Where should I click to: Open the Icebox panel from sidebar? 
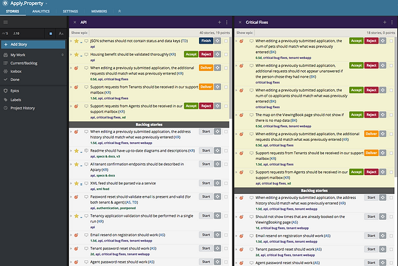(x=16, y=71)
